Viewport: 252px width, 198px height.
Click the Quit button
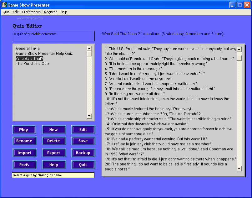pyautogui.click(x=83, y=165)
